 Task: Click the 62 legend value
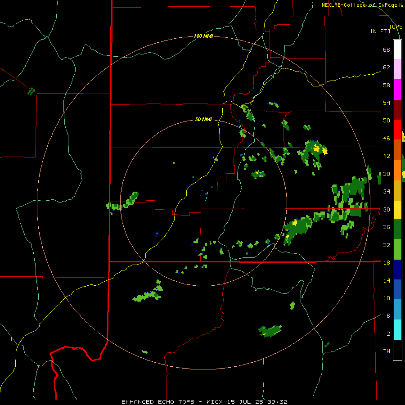[387, 67]
